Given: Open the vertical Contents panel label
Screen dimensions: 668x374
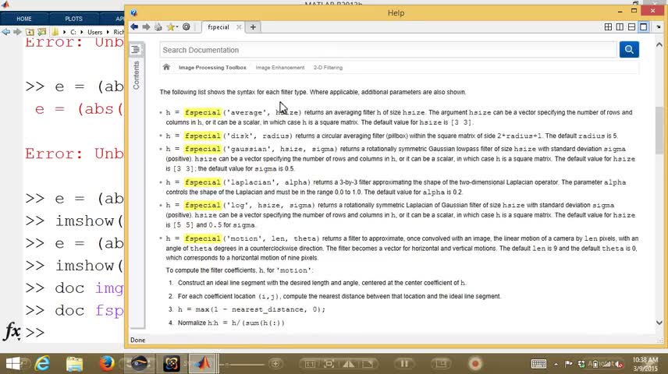Looking at the screenshot, I should coord(137,76).
